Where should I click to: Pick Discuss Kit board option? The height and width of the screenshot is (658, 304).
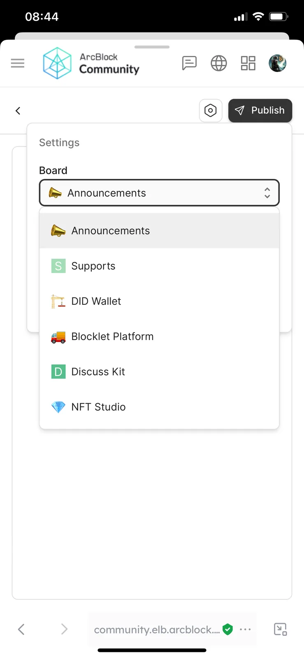coord(159,372)
